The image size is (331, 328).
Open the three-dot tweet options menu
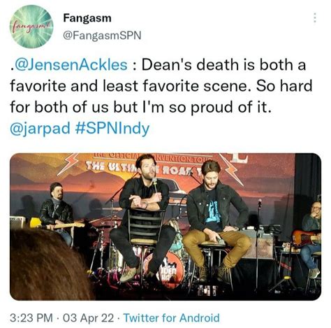(x=315, y=17)
